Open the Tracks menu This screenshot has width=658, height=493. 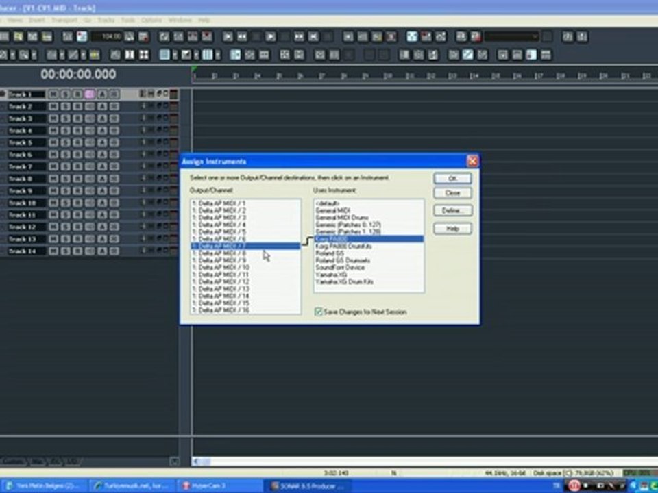pos(106,20)
